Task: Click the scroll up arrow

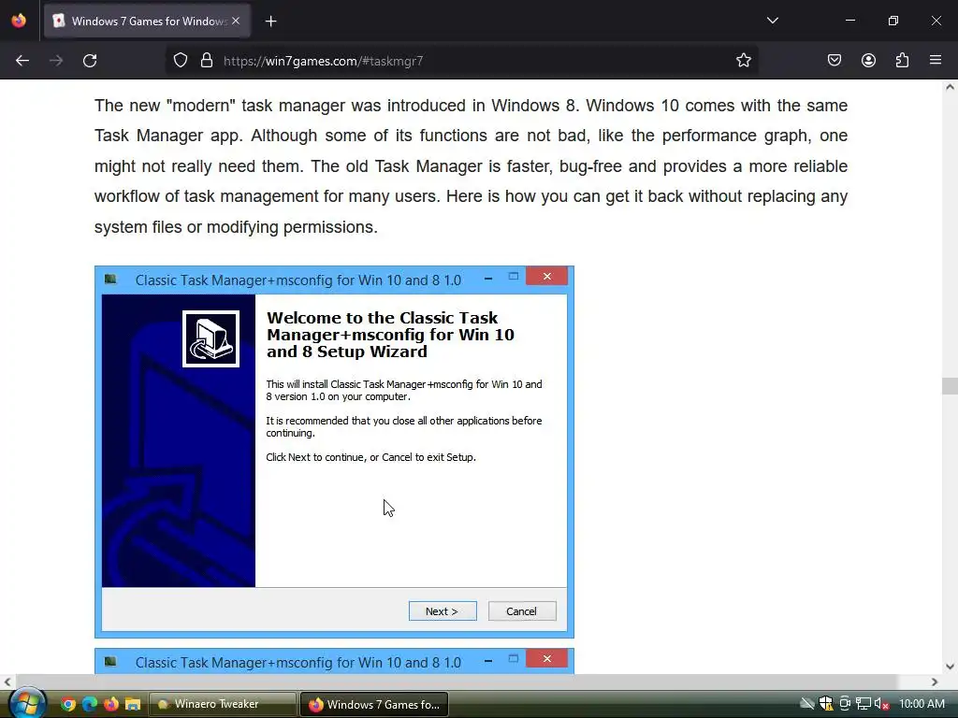Action: pyautogui.click(x=950, y=87)
